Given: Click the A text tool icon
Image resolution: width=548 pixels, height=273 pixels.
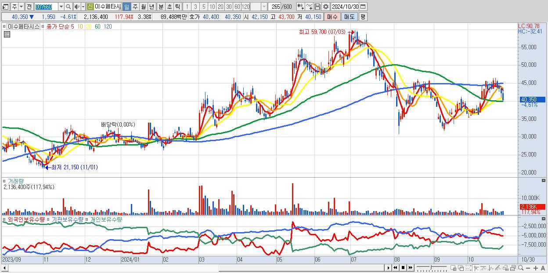Looking at the screenshot, I should coord(543,268).
